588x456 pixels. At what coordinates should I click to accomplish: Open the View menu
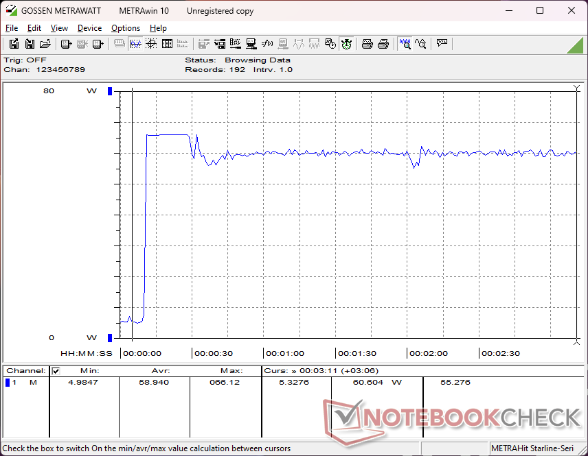click(59, 28)
